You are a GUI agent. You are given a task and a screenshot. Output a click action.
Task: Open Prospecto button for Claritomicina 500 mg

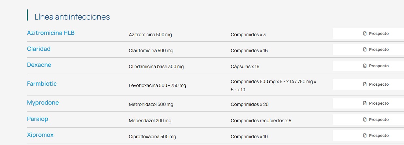tap(368, 50)
